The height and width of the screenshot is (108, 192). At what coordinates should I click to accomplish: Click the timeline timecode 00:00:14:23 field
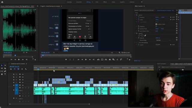(14, 67)
